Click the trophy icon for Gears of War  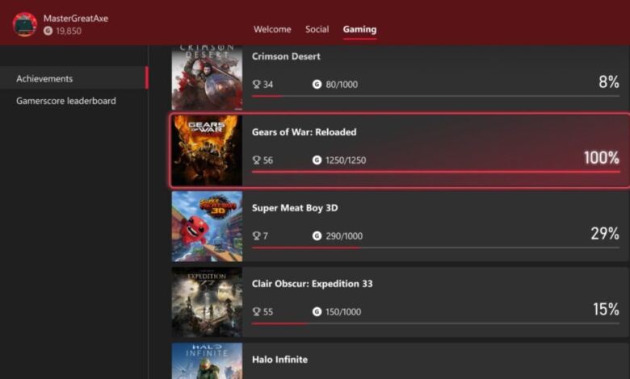(x=256, y=160)
